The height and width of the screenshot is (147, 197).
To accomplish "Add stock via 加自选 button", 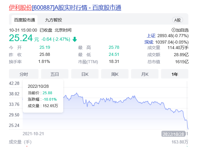I will click(x=180, y=30).
